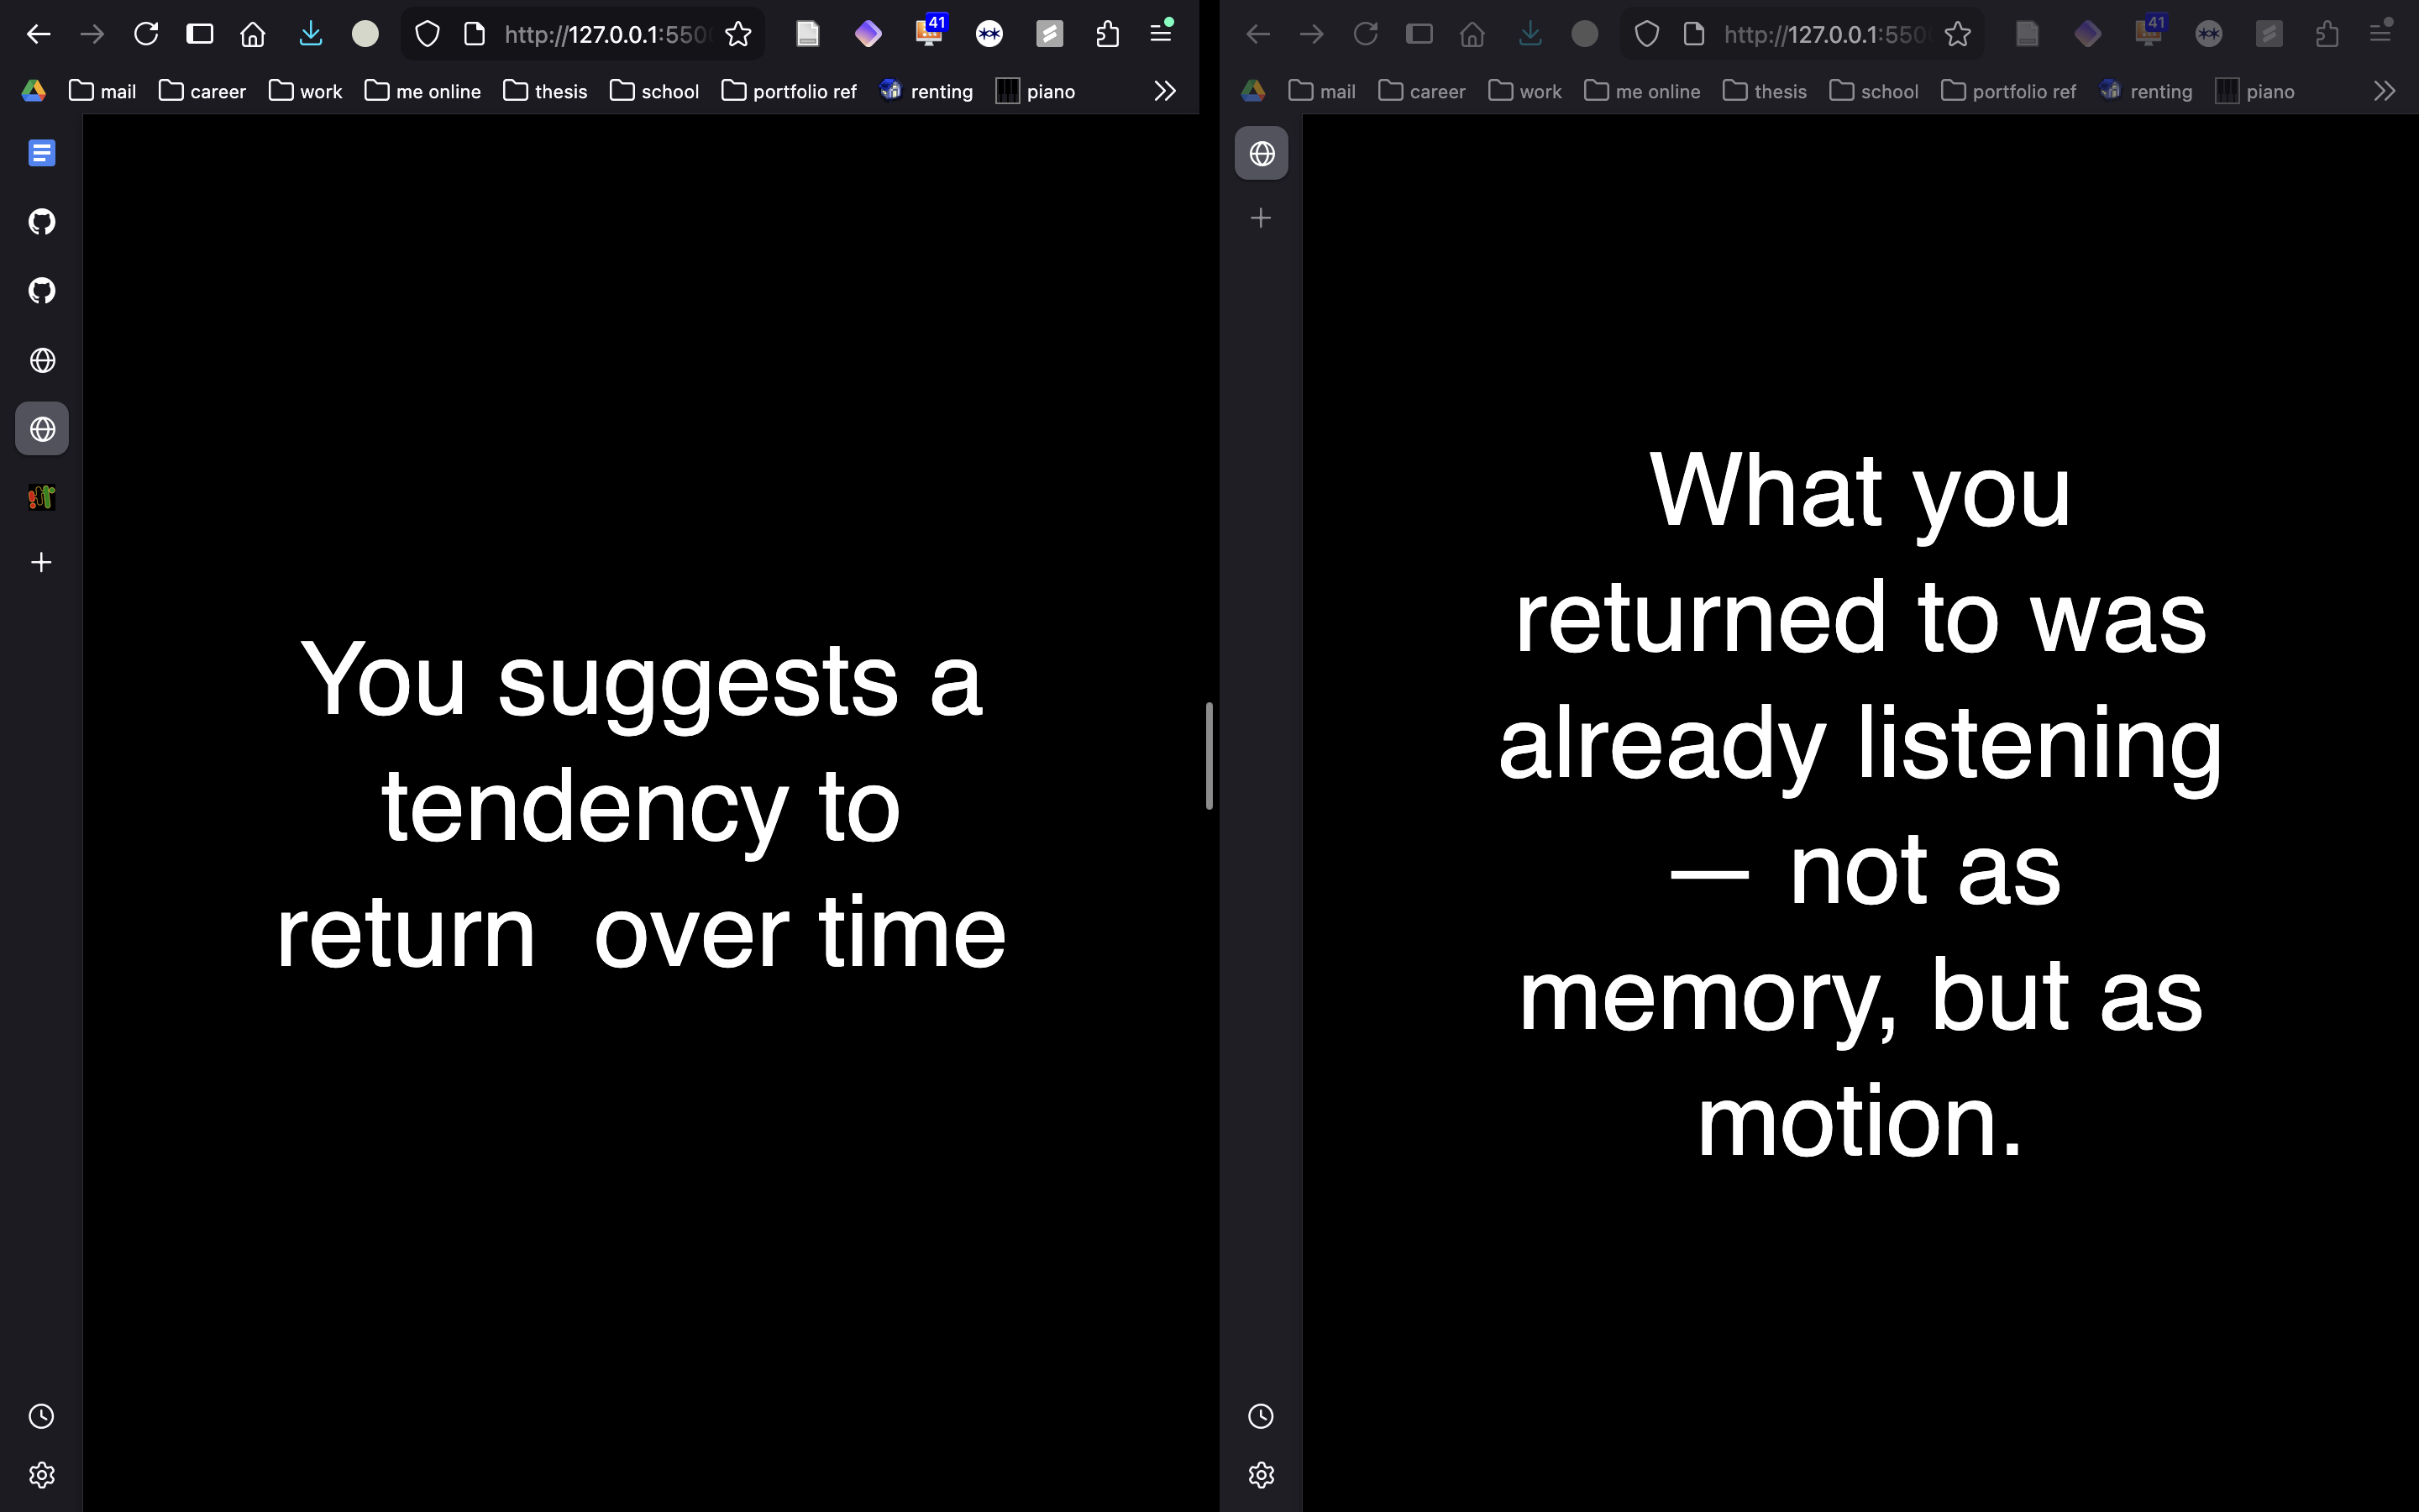Viewport: 2419px width, 1512px height.
Task: Open the screen-share extension with 41 badge
Action: coord(929,33)
